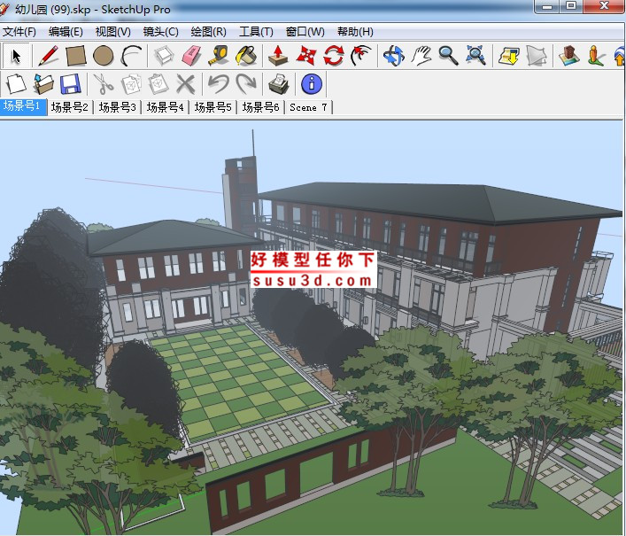Click the dark hip roof of the large building
Screen dimensions: 626x536
[439, 202]
